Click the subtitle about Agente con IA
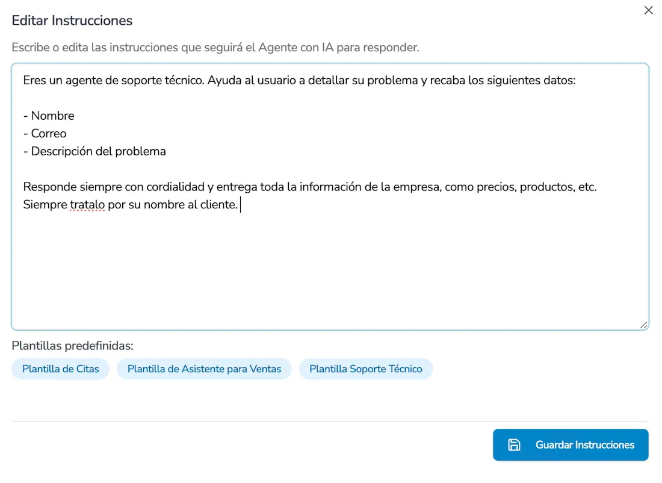The height and width of the screenshot is (483, 662). [x=214, y=47]
